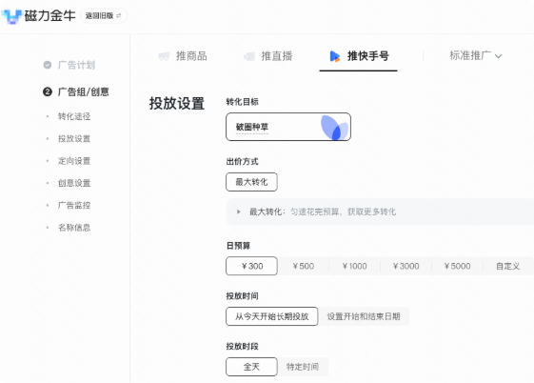Select the 广告组/创意 step

pos(76,91)
